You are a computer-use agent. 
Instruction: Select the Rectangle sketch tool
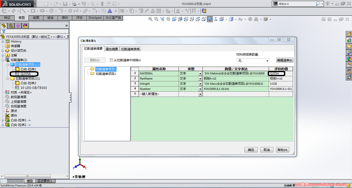click(33, 11)
